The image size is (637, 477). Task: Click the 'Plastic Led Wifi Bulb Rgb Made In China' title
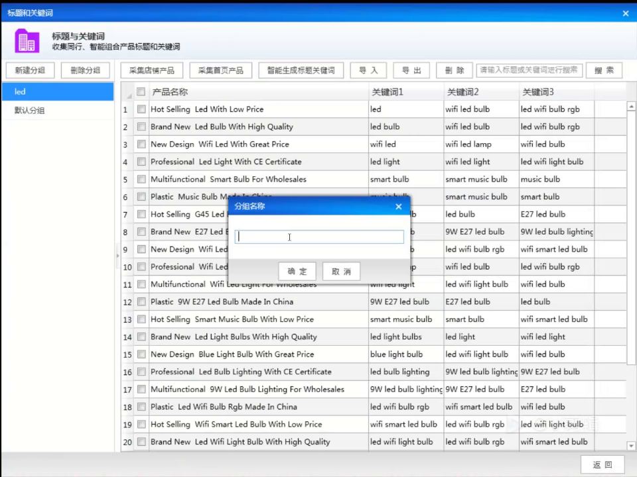[224, 406]
